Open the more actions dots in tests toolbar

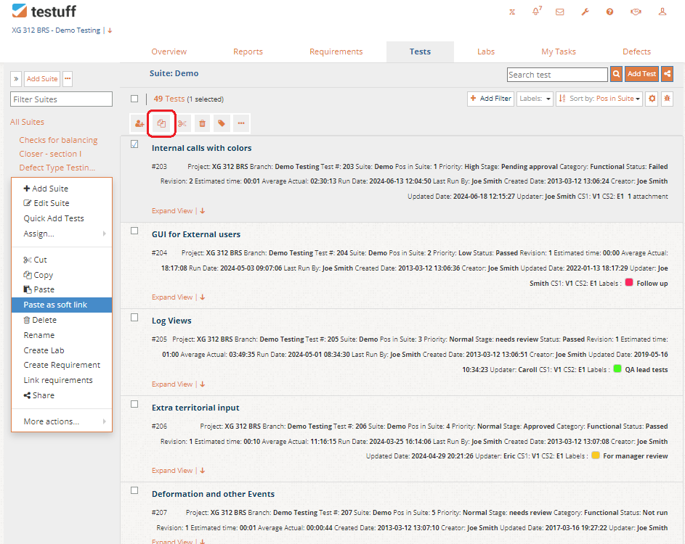[241, 123]
